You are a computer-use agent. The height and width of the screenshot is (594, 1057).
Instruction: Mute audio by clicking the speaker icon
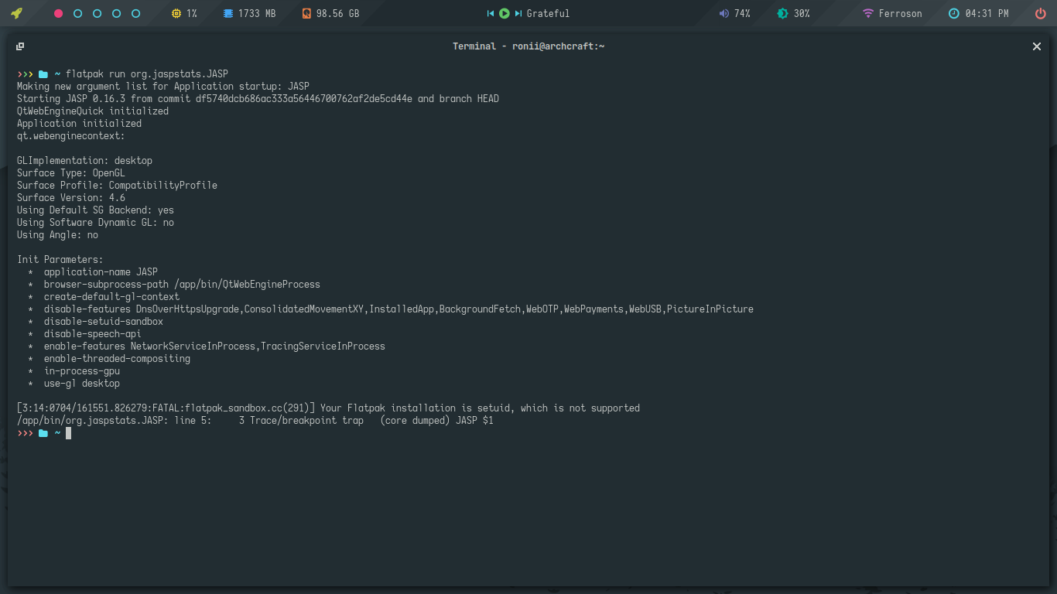point(725,12)
